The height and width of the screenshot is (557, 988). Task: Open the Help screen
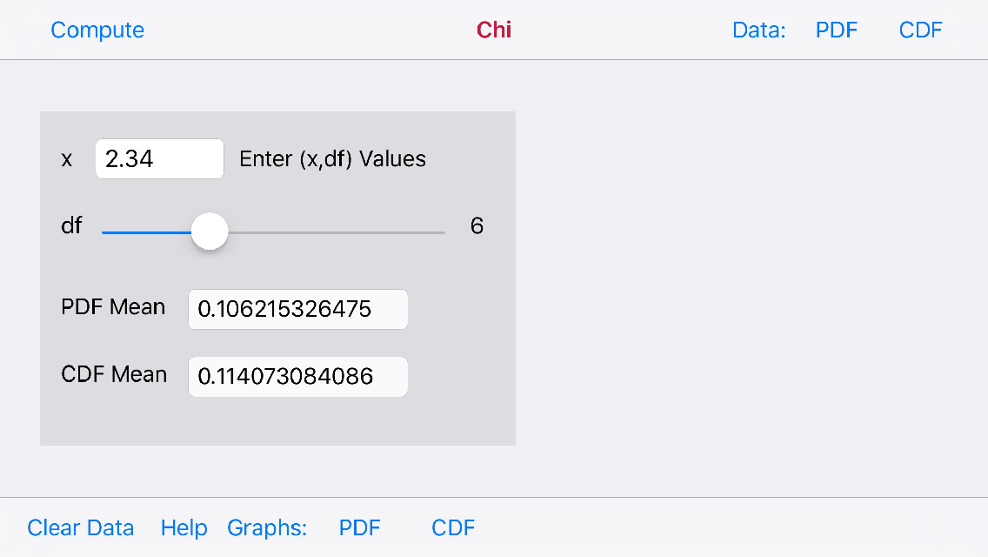click(x=184, y=527)
